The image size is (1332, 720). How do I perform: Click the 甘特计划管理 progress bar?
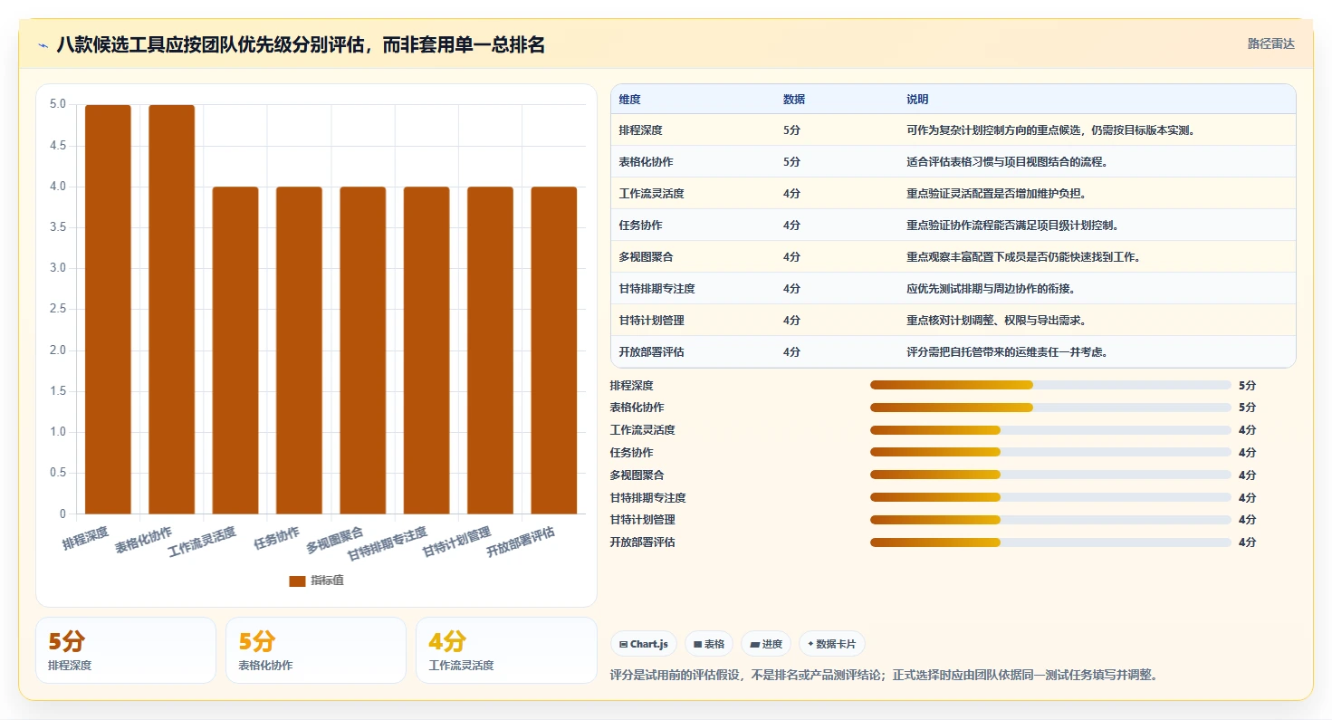[1050, 520]
